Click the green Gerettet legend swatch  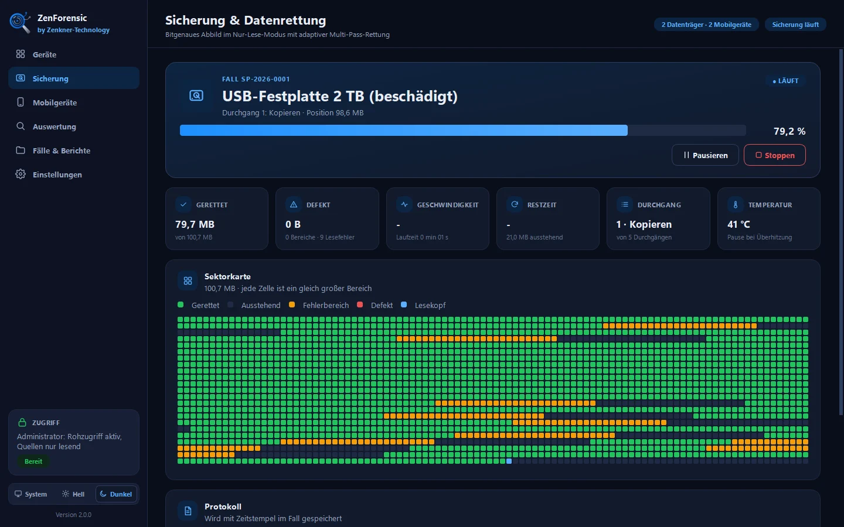[181, 304]
